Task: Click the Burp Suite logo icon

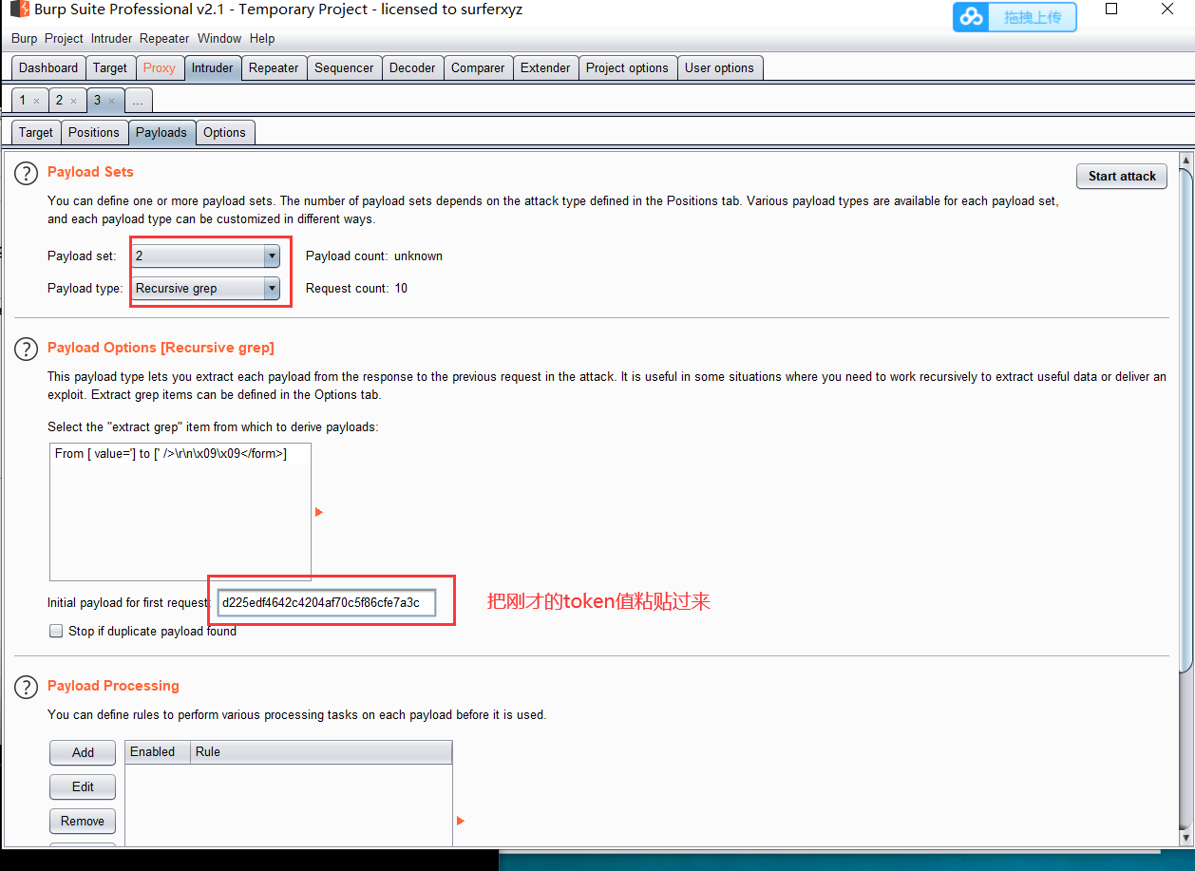Action: tap(19, 9)
